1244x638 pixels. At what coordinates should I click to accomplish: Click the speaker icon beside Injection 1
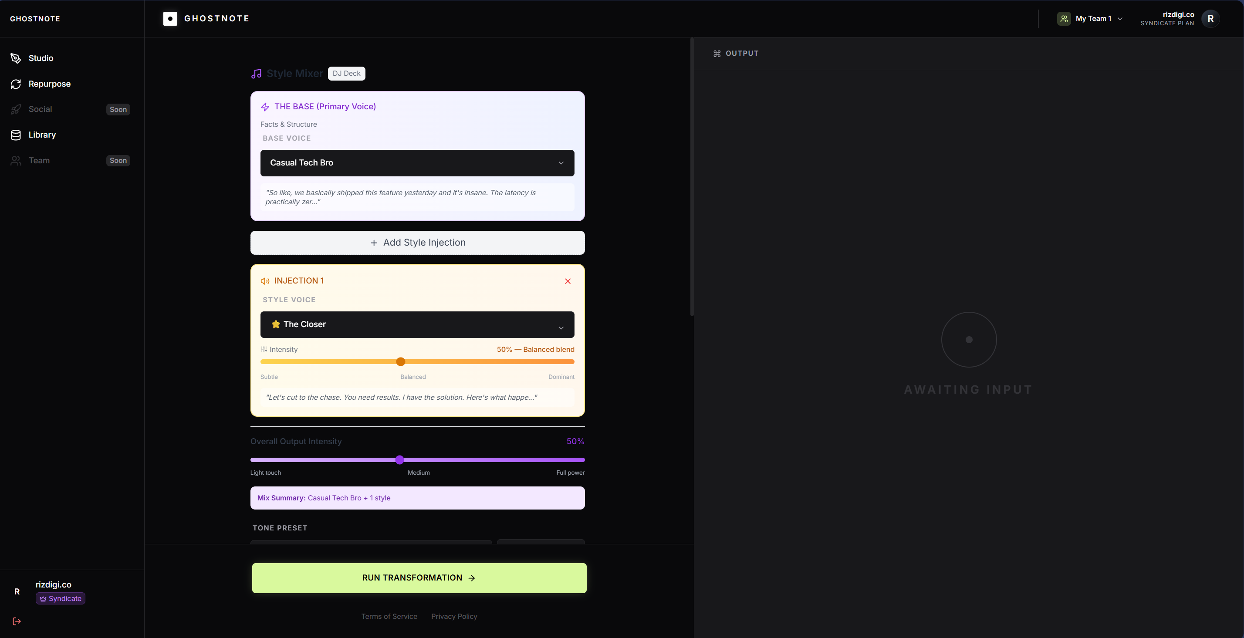(x=265, y=280)
